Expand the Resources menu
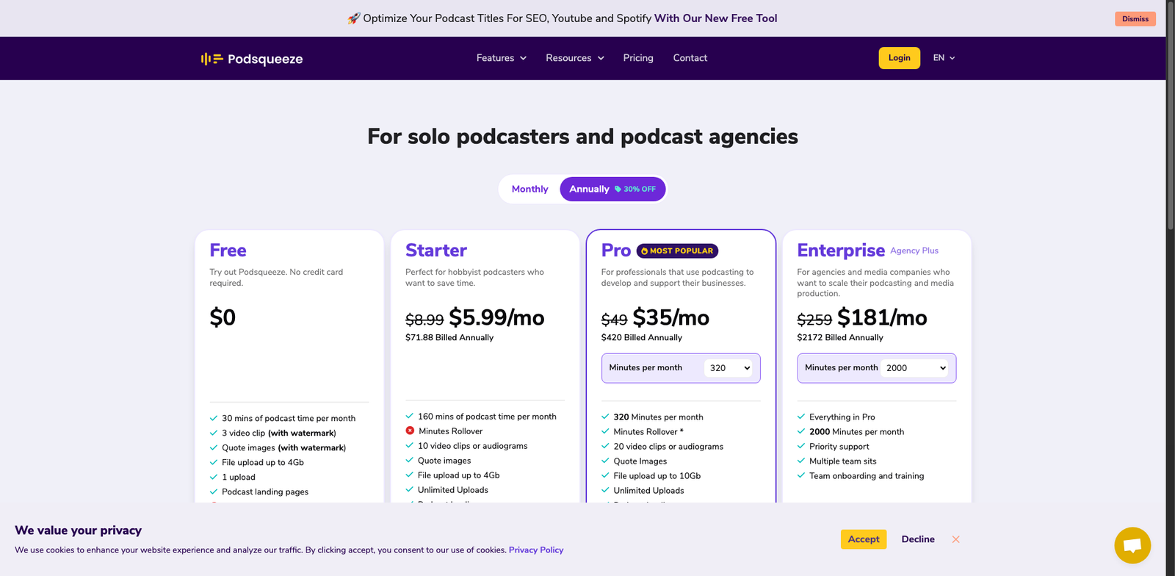The width and height of the screenshot is (1175, 576). tap(575, 58)
